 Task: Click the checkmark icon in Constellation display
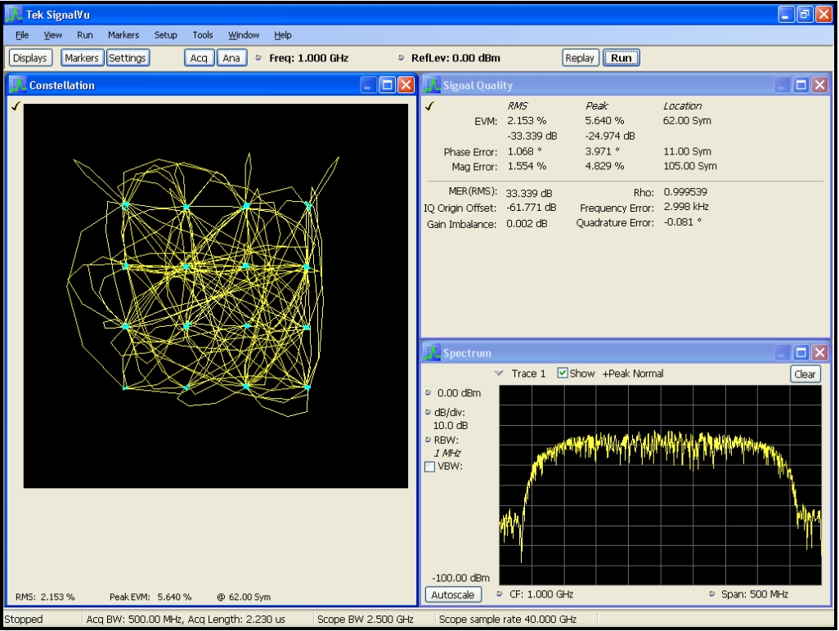point(16,106)
